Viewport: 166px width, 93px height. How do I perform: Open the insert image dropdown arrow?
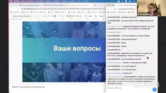pyautogui.click(x=75, y=16)
